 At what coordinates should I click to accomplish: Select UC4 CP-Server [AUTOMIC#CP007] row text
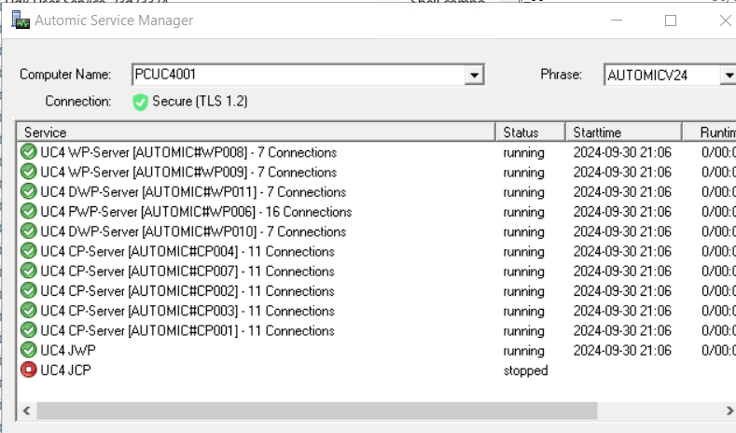point(187,271)
